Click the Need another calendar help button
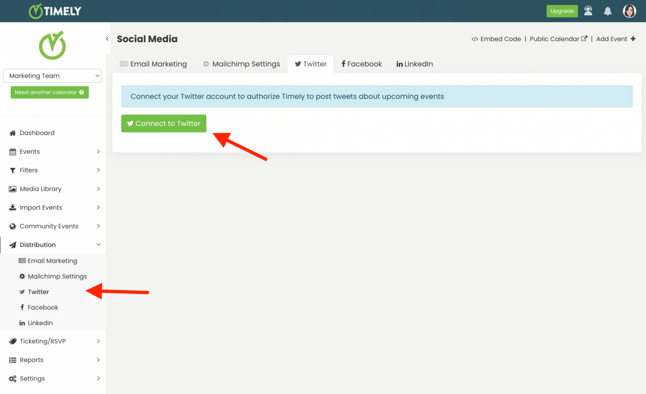 (x=49, y=92)
